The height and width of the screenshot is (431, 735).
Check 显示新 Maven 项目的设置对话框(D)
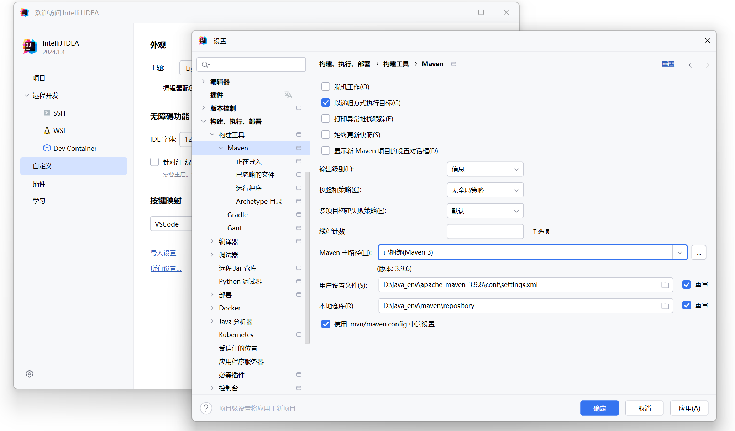pos(325,151)
